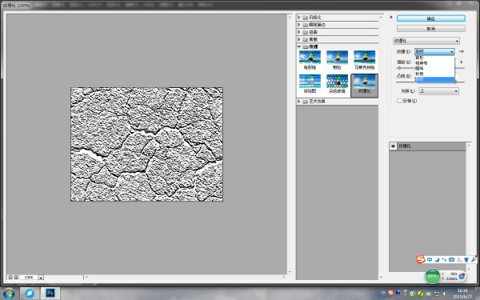Toggle Sogou 中 Chinese/English mode icon
Screen dimensions: 480x300
(x=430, y=259)
